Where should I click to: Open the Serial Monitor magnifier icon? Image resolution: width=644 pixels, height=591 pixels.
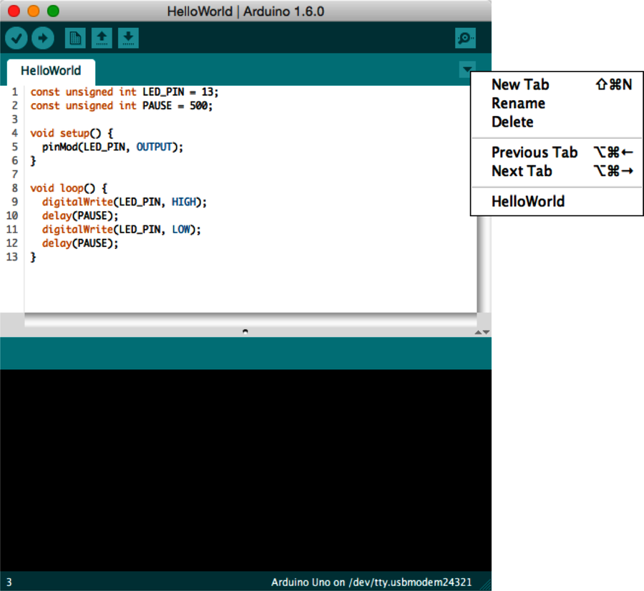point(464,38)
